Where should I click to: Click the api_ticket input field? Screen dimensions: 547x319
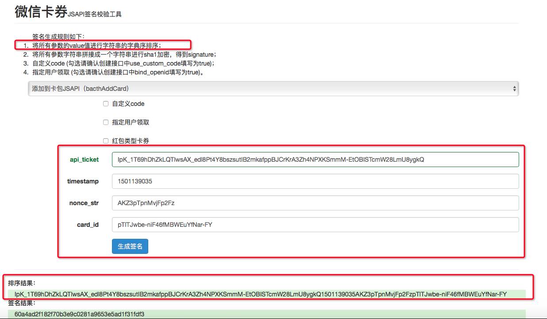pyautogui.click(x=315, y=159)
